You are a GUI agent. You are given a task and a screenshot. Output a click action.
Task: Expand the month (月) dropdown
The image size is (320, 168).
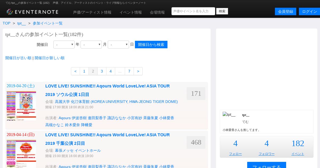[x=91, y=45]
